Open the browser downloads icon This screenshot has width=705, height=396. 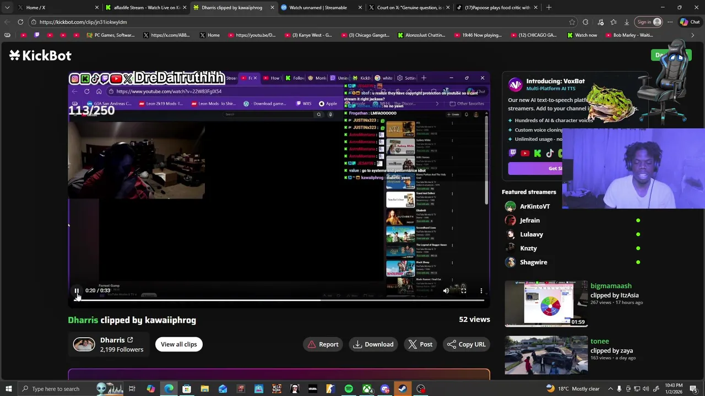pyautogui.click(x=627, y=22)
